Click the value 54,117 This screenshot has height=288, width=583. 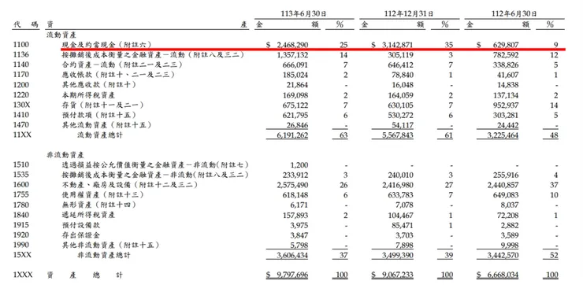(x=403, y=125)
